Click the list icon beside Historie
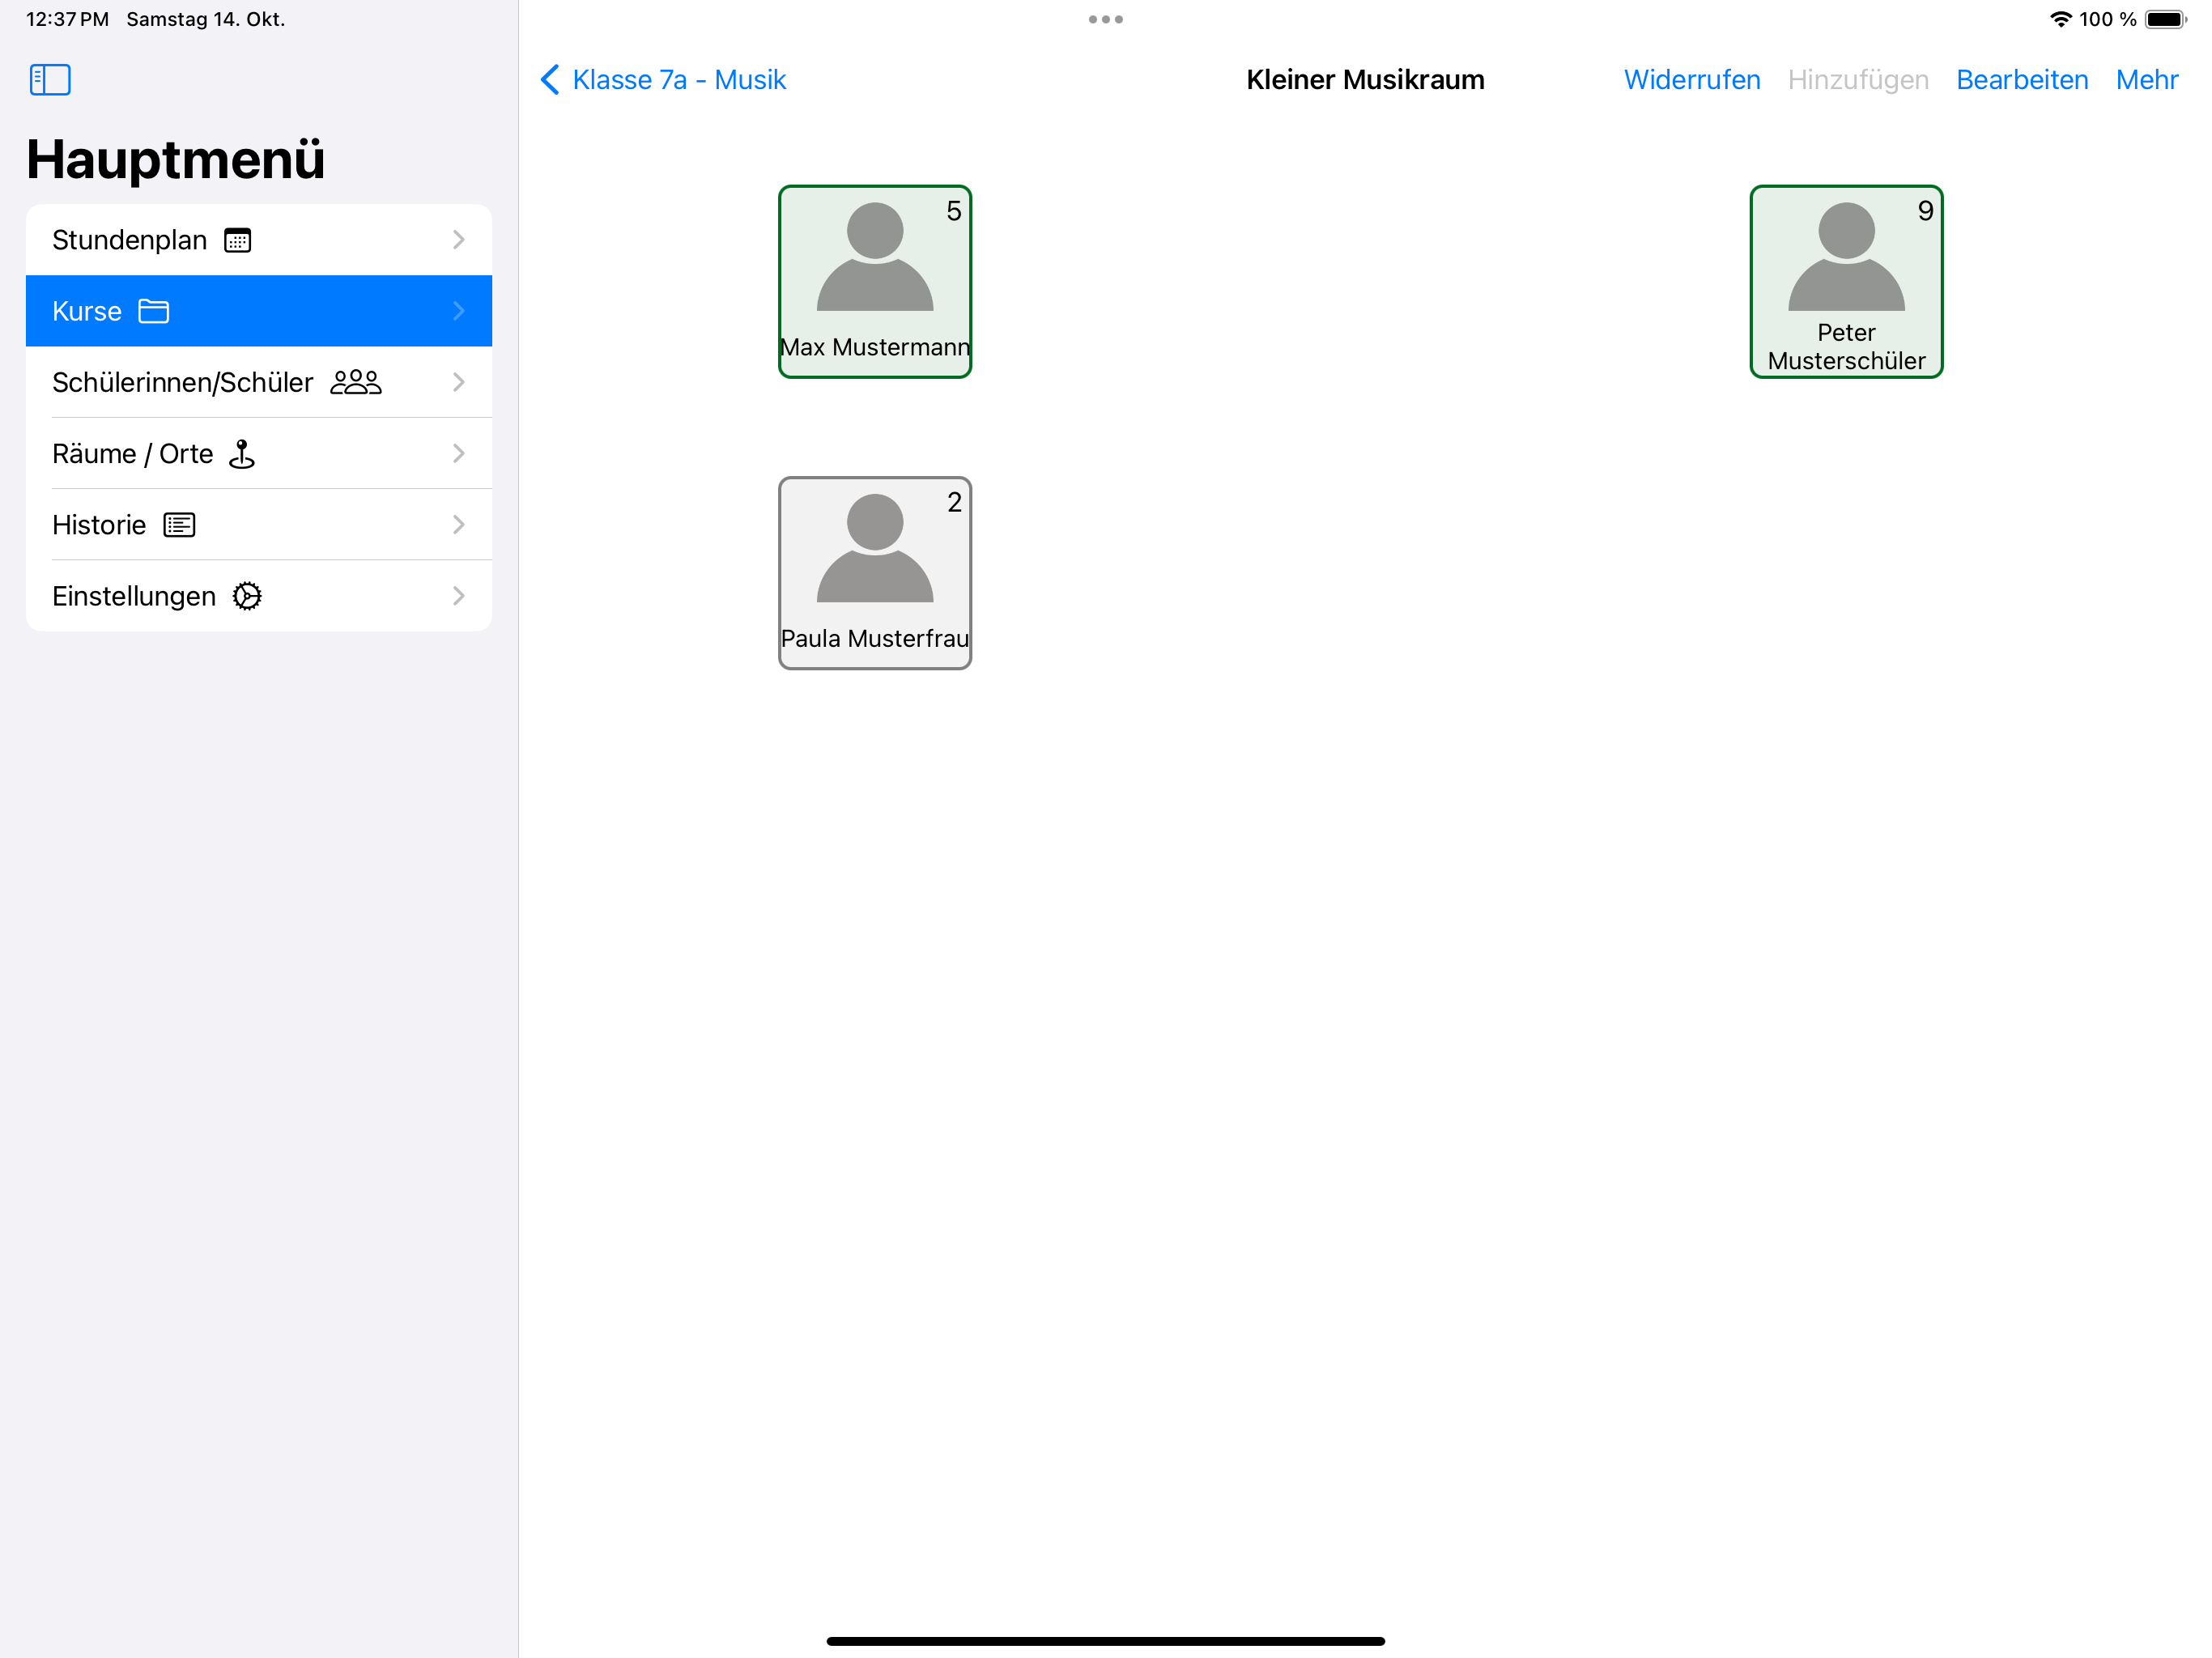 click(x=179, y=525)
